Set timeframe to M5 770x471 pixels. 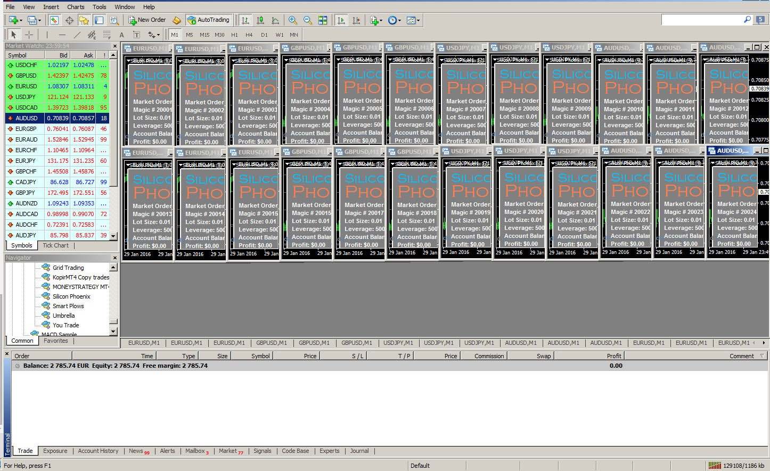[x=190, y=35]
